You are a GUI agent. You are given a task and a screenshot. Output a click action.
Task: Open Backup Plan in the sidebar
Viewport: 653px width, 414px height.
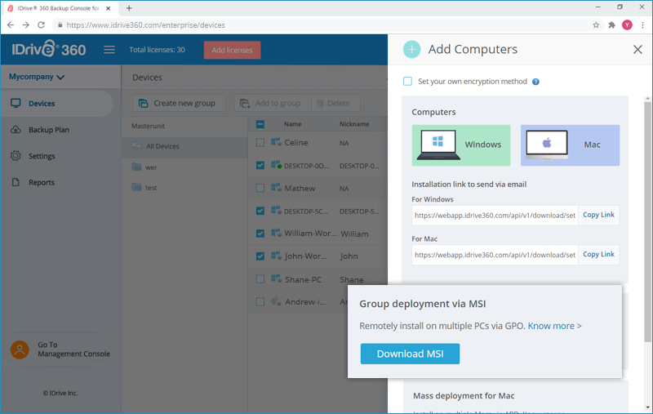pyautogui.click(x=49, y=130)
